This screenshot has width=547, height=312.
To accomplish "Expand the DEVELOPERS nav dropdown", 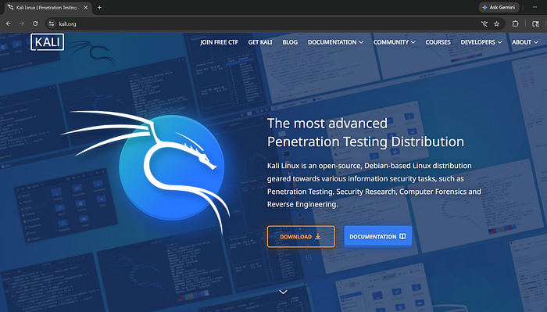I will coord(481,42).
